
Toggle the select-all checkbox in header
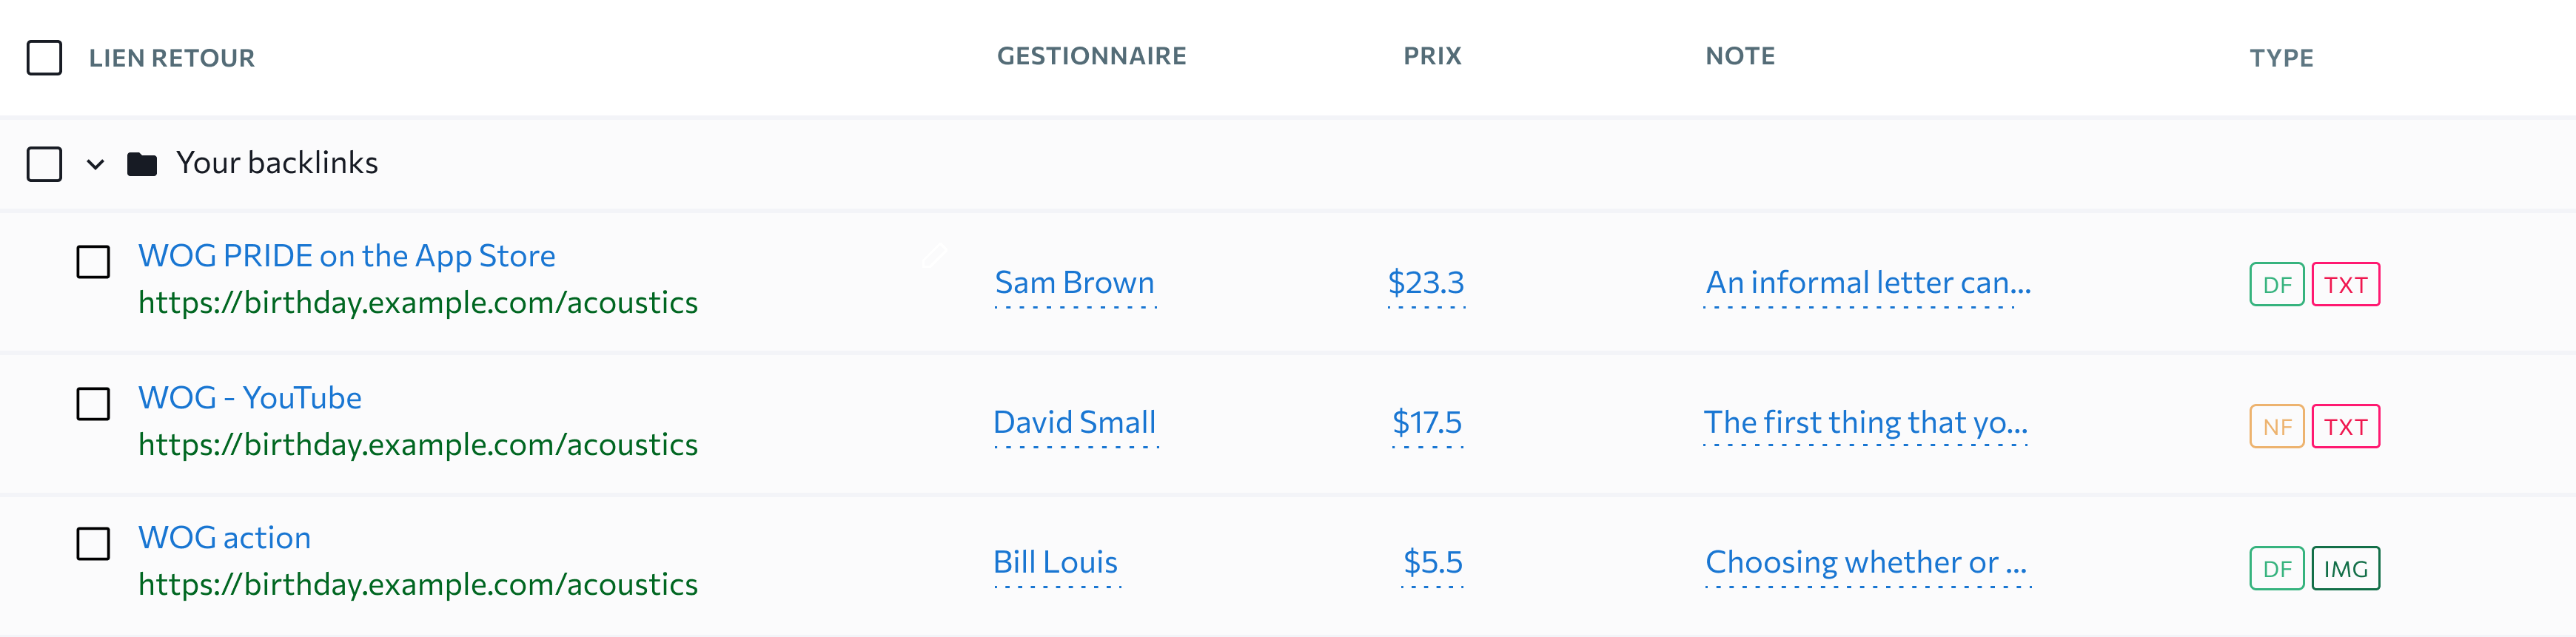click(44, 58)
